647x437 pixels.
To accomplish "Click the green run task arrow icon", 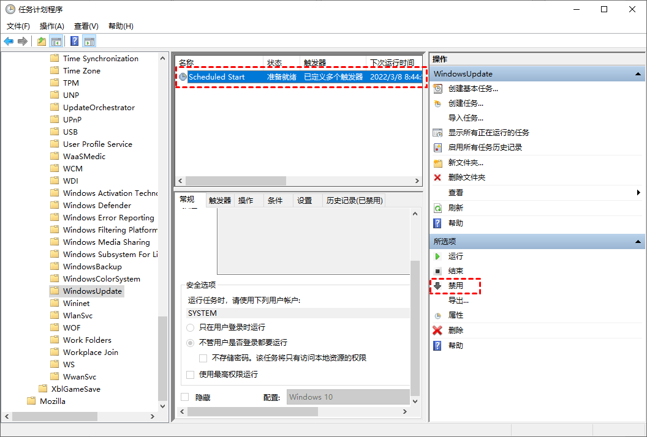I will [x=437, y=256].
